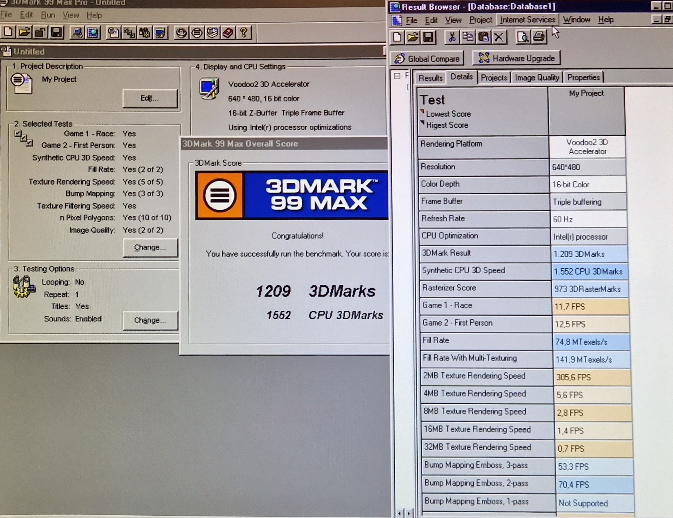Click Edit button in Project Description
The image size is (673, 518).
point(150,98)
